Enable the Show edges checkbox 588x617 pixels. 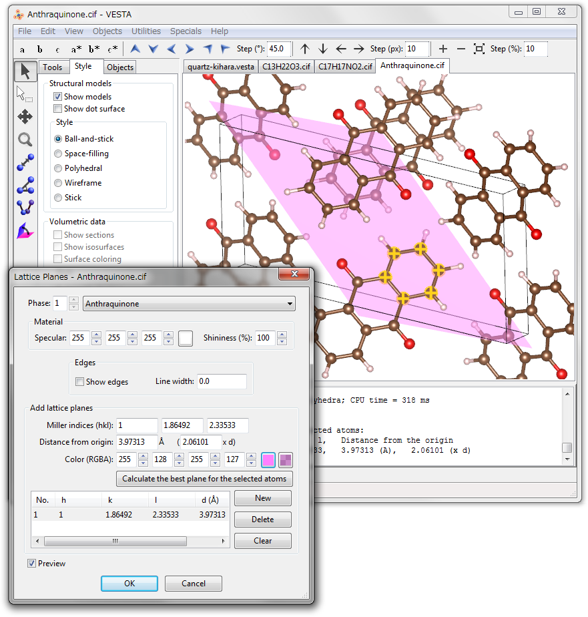pyautogui.click(x=80, y=382)
